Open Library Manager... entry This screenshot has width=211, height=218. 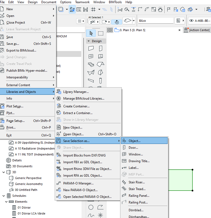click(x=76, y=92)
